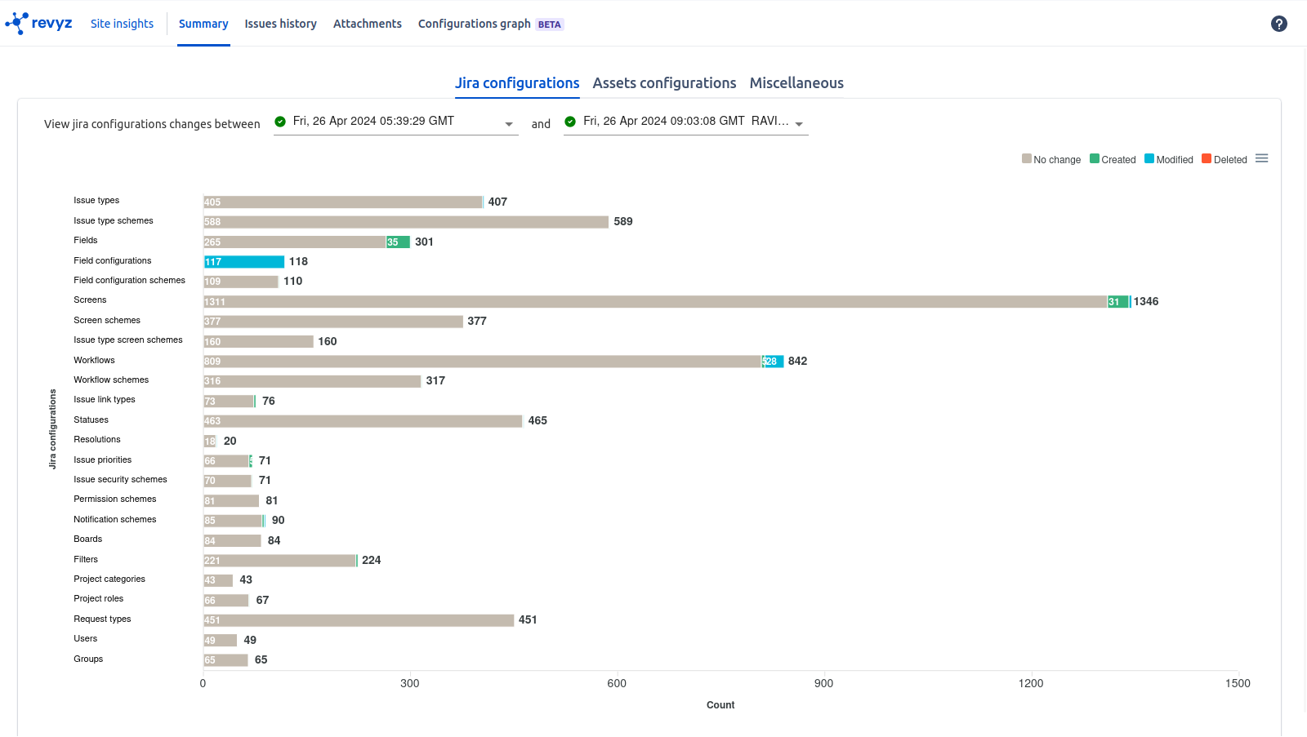This screenshot has height=737, width=1307.
Task: Toggle the Modified legend item
Action: [1169, 159]
